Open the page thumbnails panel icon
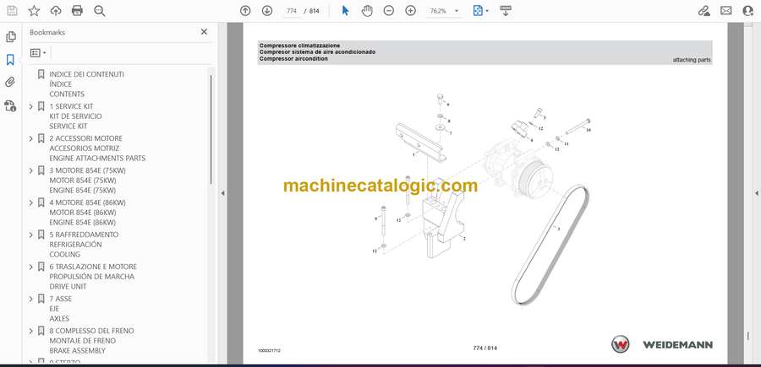The width and height of the screenshot is (761, 367). [x=10, y=37]
